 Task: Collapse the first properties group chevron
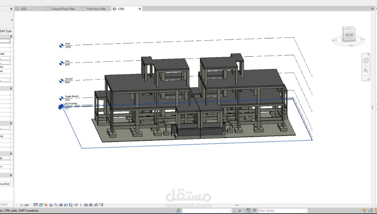pos(11,37)
